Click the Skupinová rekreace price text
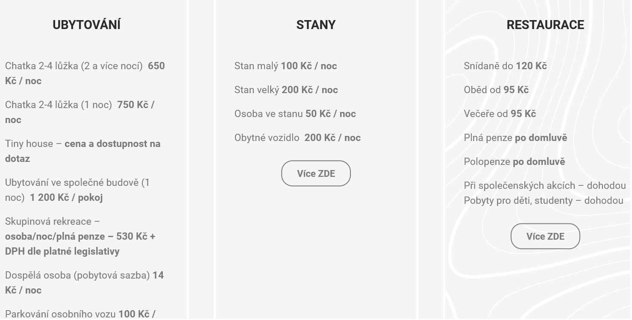Image resolution: width=632 pixels, height=320 pixels. 80,236
